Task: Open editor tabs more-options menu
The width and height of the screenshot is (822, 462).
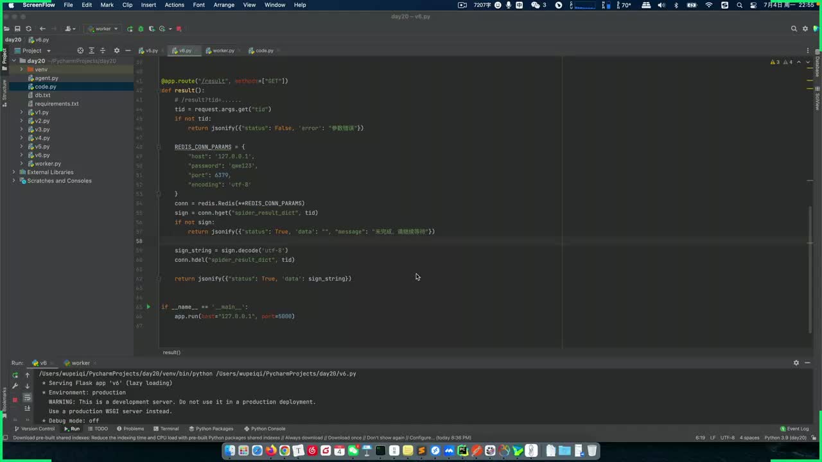Action: point(808,51)
